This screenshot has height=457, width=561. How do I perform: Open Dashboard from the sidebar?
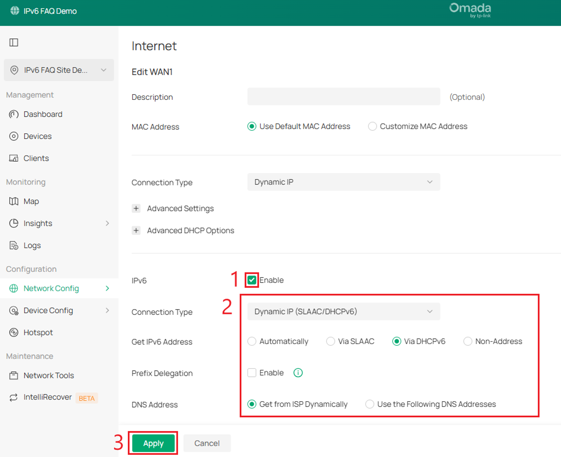pos(43,114)
